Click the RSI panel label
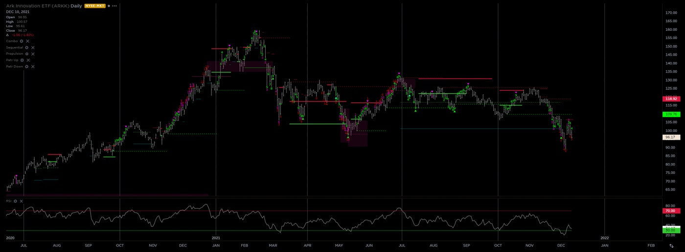 (9, 201)
